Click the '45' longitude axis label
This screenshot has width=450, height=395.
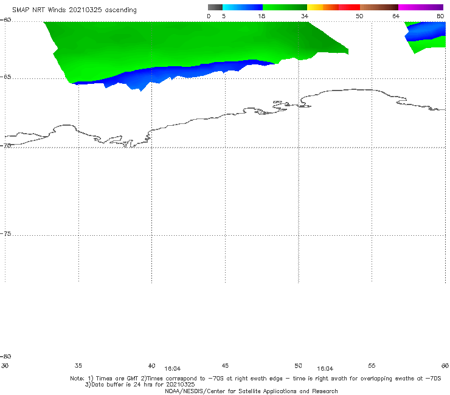pos(225,366)
